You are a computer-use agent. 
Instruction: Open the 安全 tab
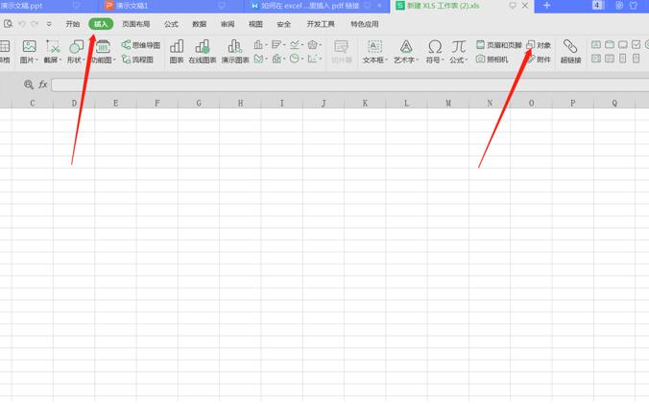click(283, 24)
